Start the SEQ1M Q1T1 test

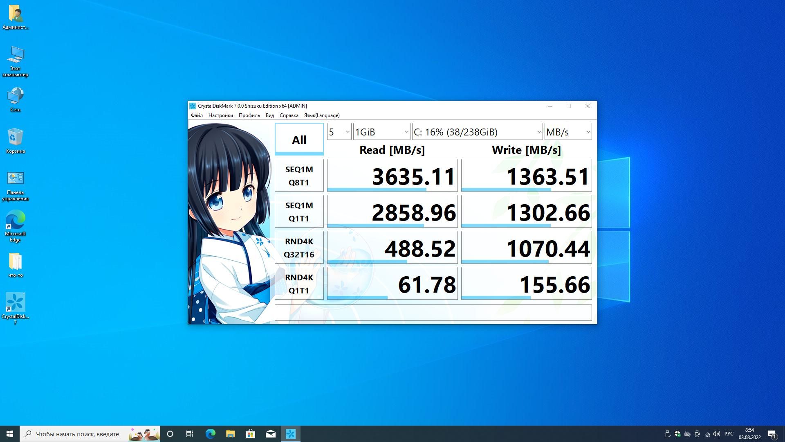[299, 212]
